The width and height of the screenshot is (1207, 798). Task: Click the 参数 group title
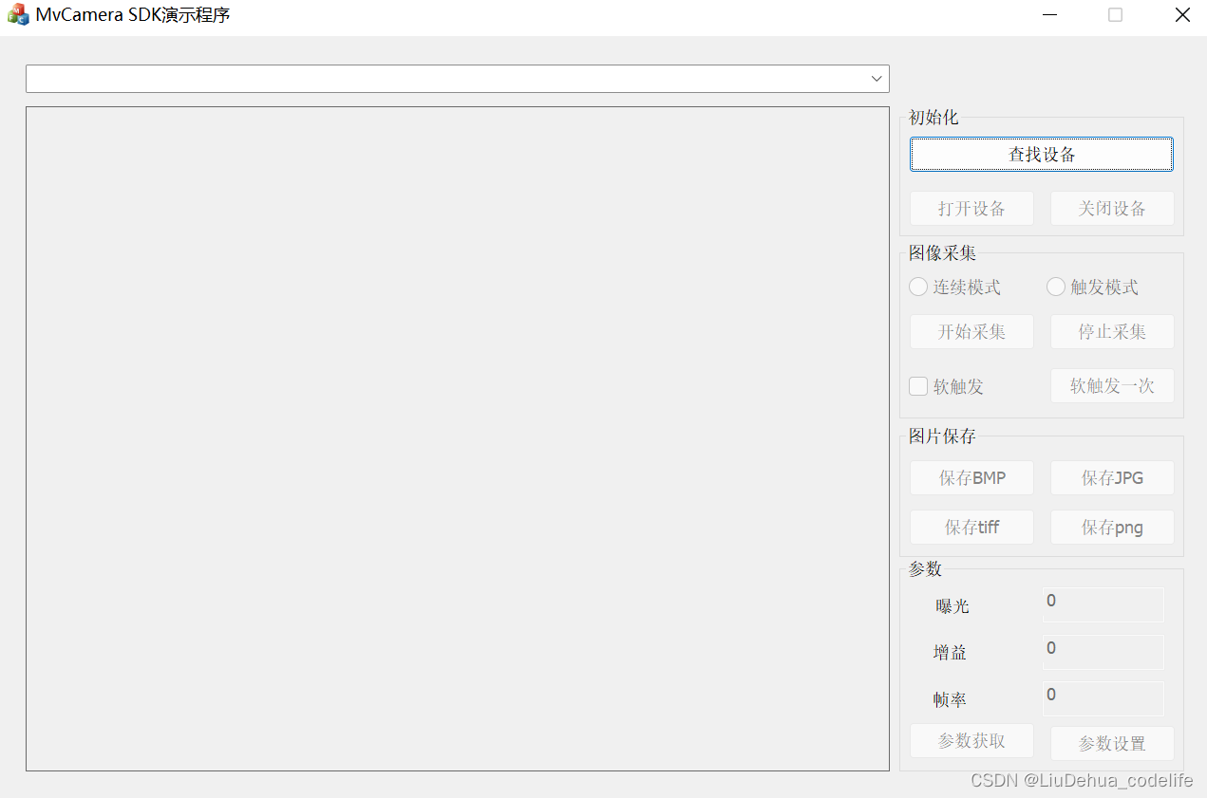point(925,569)
